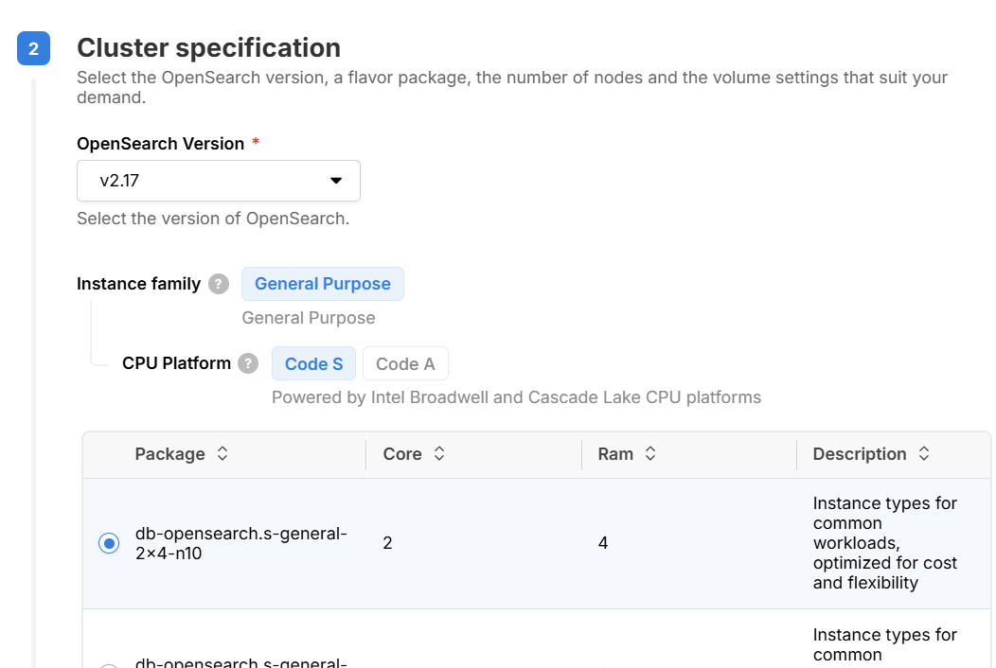
Task: Click the OpenSearch Version dropdown caret arrow
Action: pos(335,181)
